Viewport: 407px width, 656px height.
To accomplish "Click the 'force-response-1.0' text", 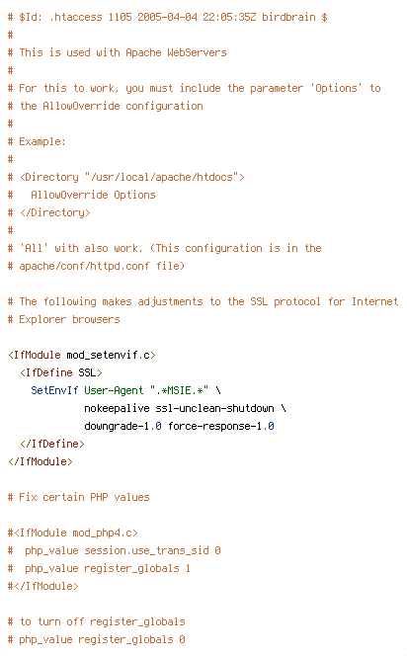I will (x=221, y=426).
